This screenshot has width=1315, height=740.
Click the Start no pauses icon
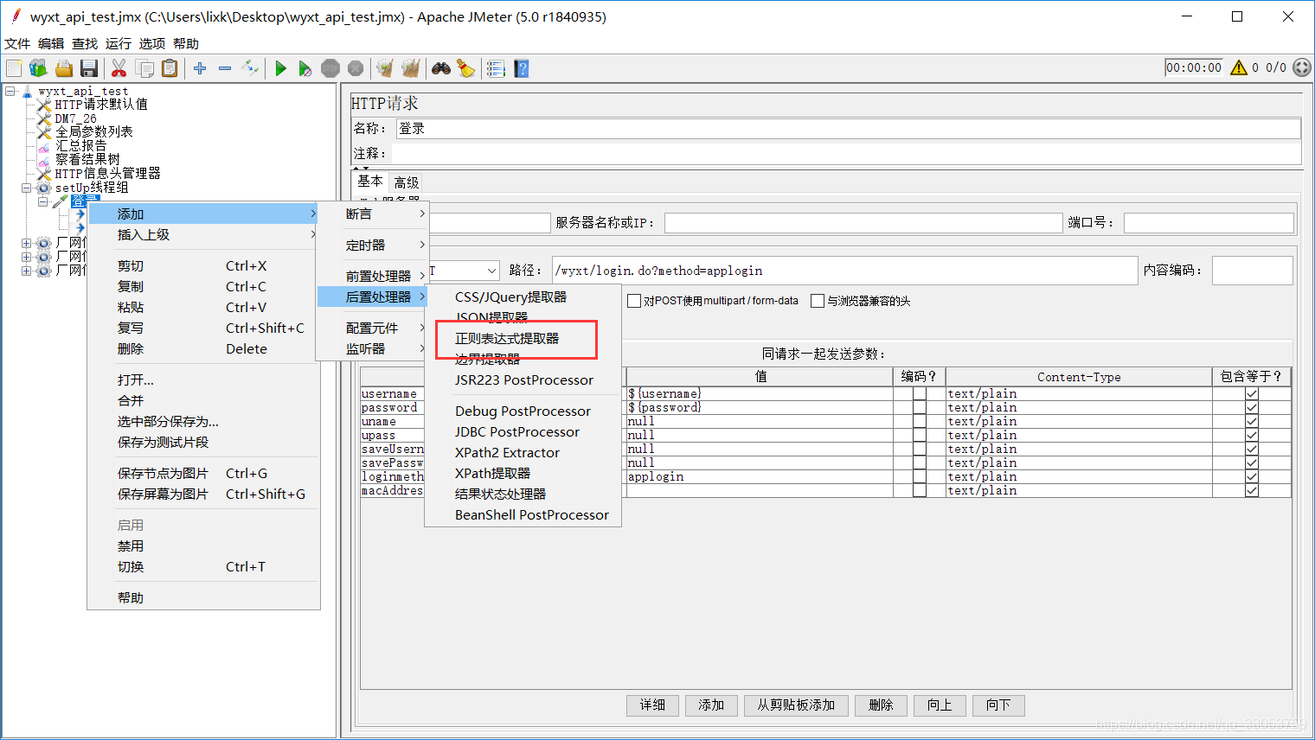tap(305, 68)
